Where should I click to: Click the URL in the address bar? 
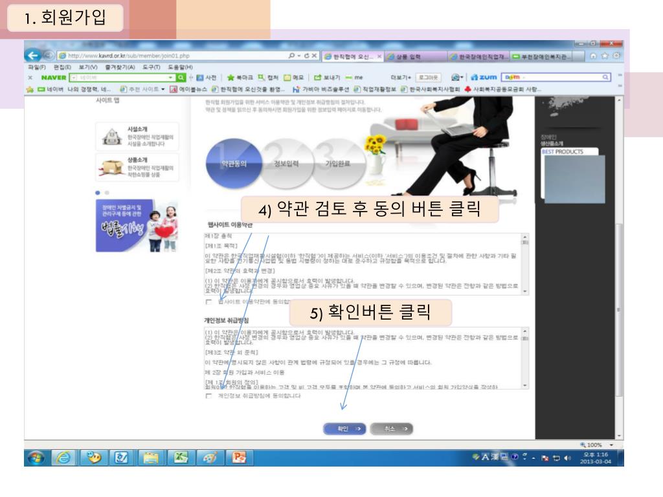(129, 56)
